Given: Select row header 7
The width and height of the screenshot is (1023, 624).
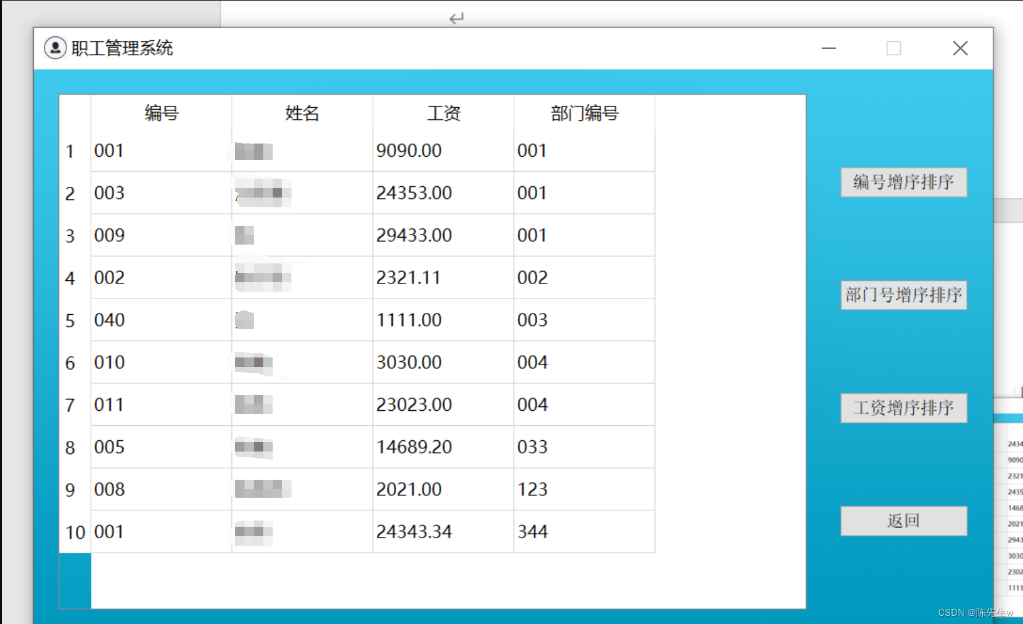Looking at the screenshot, I should click(x=75, y=405).
